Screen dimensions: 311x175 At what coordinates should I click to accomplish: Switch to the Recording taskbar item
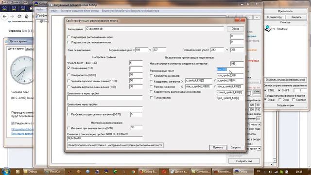click(x=222, y=172)
